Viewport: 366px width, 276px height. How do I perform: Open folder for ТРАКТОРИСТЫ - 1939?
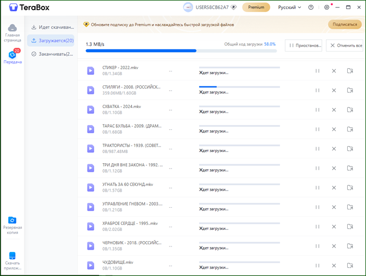(350, 149)
